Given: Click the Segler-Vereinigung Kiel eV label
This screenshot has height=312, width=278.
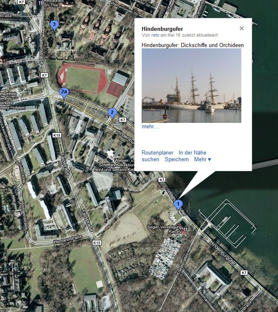Looking at the screenshot, I should coord(165,229).
